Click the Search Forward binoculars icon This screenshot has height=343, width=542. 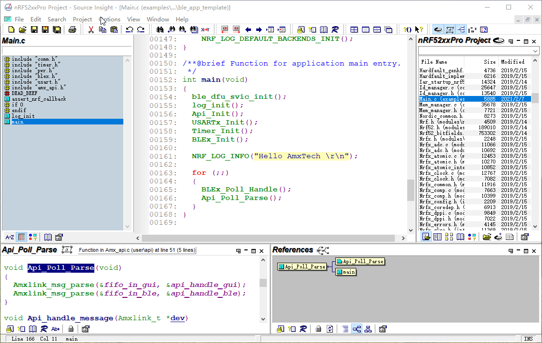(x=182, y=29)
